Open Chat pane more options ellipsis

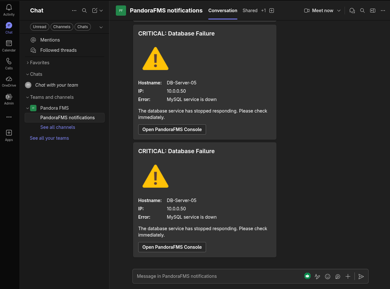point(74,11)
